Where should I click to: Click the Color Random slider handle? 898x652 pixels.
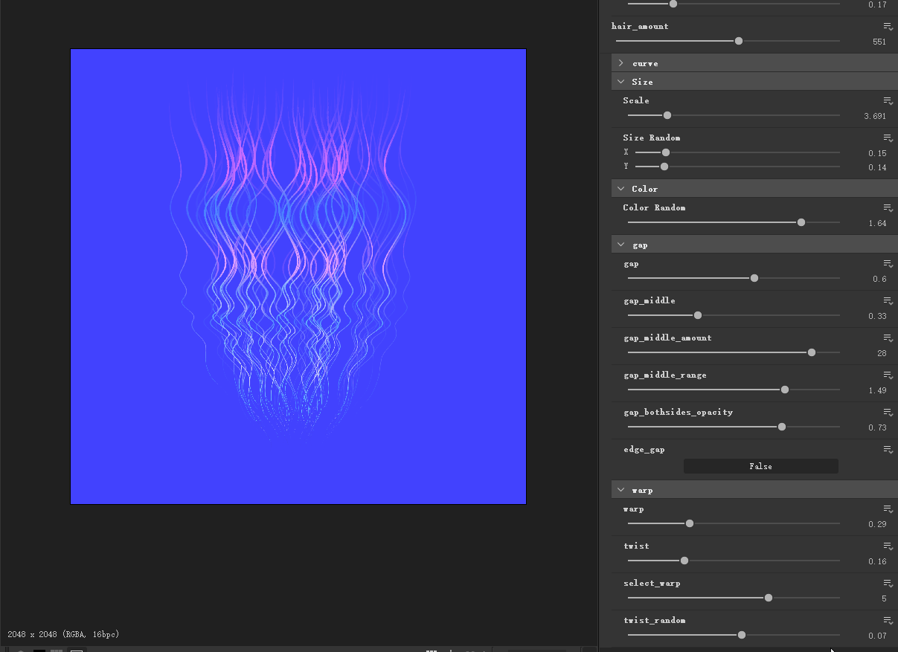point(801,222)
